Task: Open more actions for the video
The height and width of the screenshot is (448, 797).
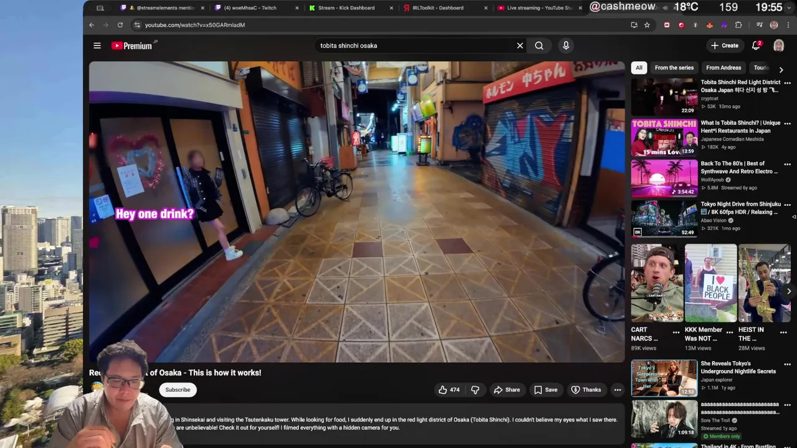Action: click(617, 390)
